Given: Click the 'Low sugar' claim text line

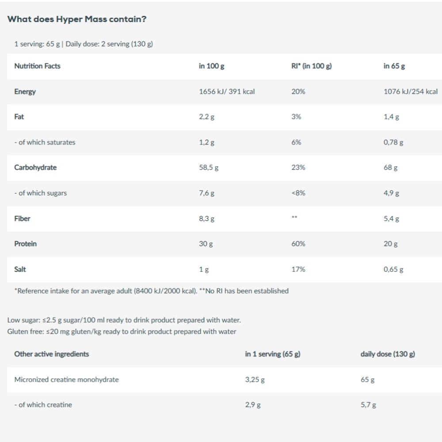Looking at the screenshot, I should point(124,320).
